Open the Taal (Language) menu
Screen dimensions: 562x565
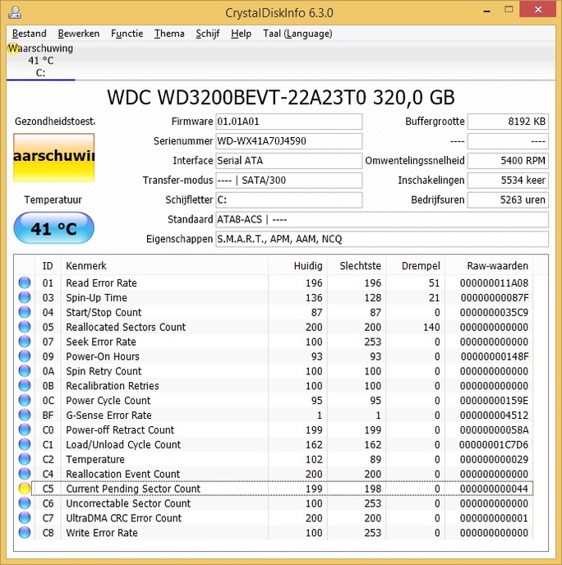[x=297, y=34]
